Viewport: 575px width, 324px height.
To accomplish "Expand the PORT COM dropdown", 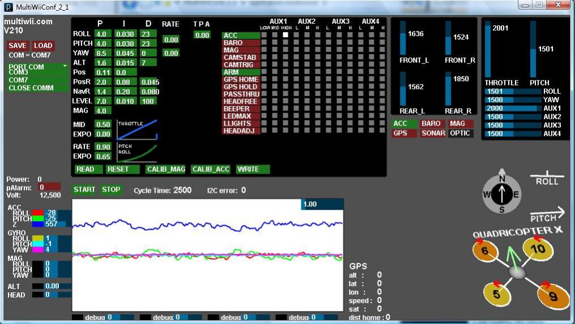I will coord(38,67).
